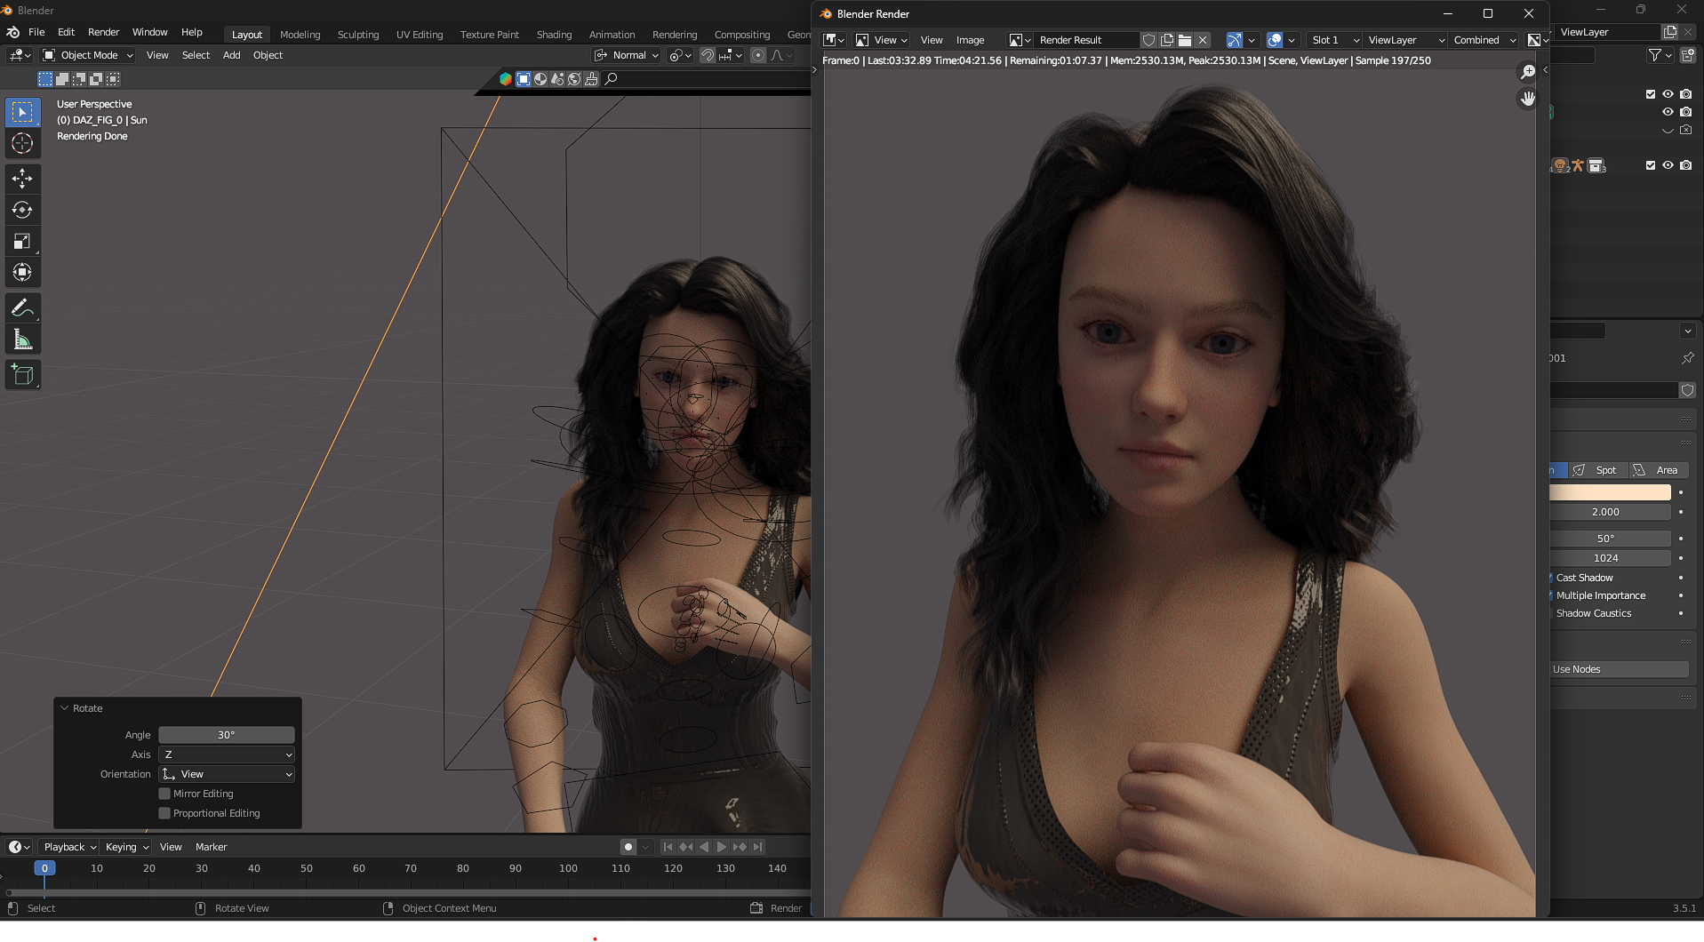Toggle fake user shield for Render Result
The image size is (1704, 942).
point(1148,40)
